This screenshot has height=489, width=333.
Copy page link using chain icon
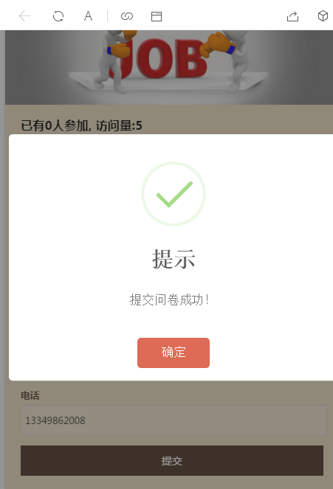(127, 16)
